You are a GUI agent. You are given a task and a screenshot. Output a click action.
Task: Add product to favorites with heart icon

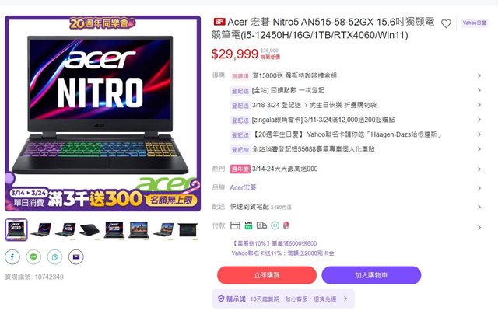pos(446,23)
